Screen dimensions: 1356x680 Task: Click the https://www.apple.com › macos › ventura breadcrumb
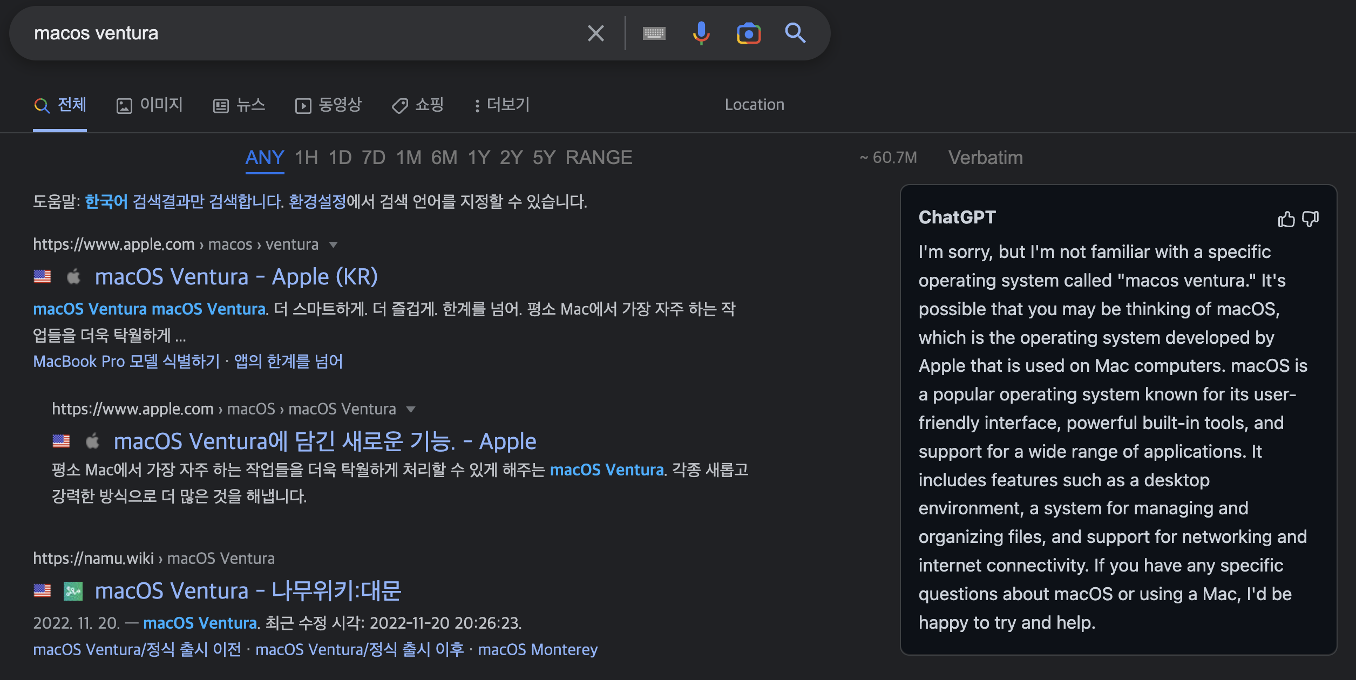(176, 245)
